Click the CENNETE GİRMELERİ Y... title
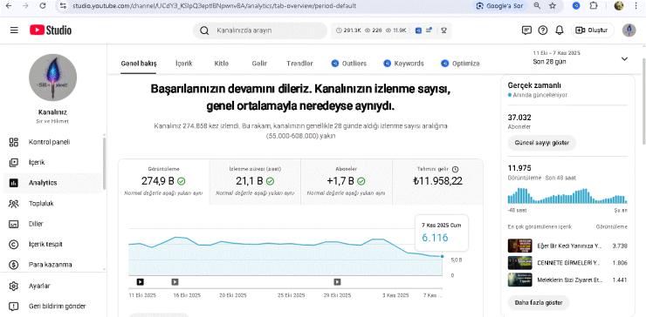646x317 pixels. (x=568, y=263)
